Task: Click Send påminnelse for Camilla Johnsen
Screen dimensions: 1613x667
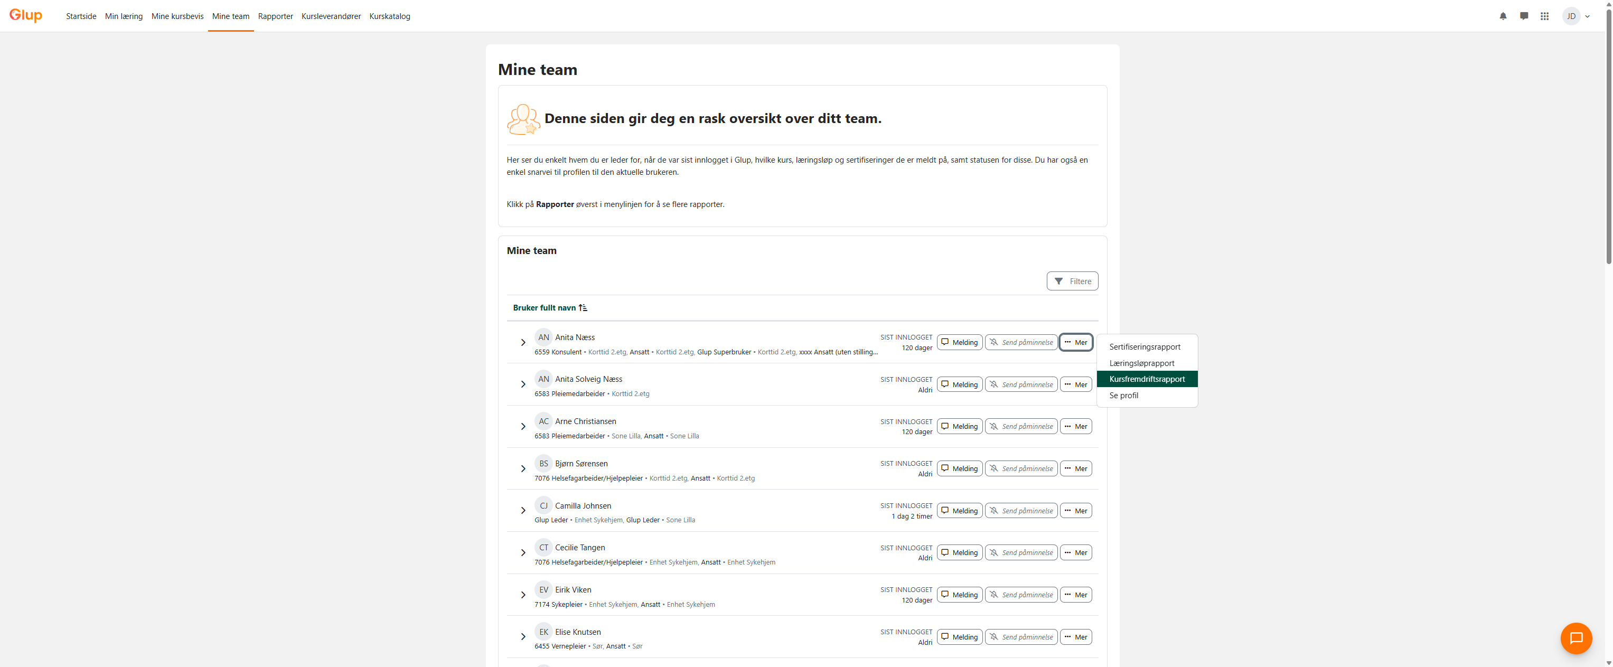Action: (1020, 511)
